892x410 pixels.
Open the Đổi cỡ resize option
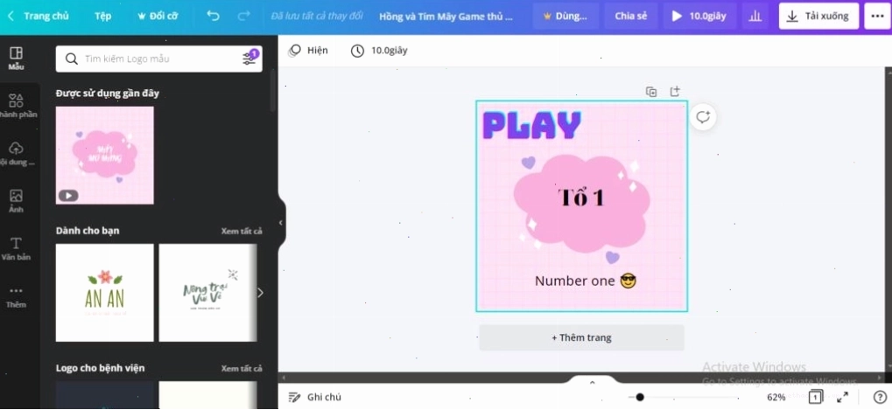pos(158,16)
